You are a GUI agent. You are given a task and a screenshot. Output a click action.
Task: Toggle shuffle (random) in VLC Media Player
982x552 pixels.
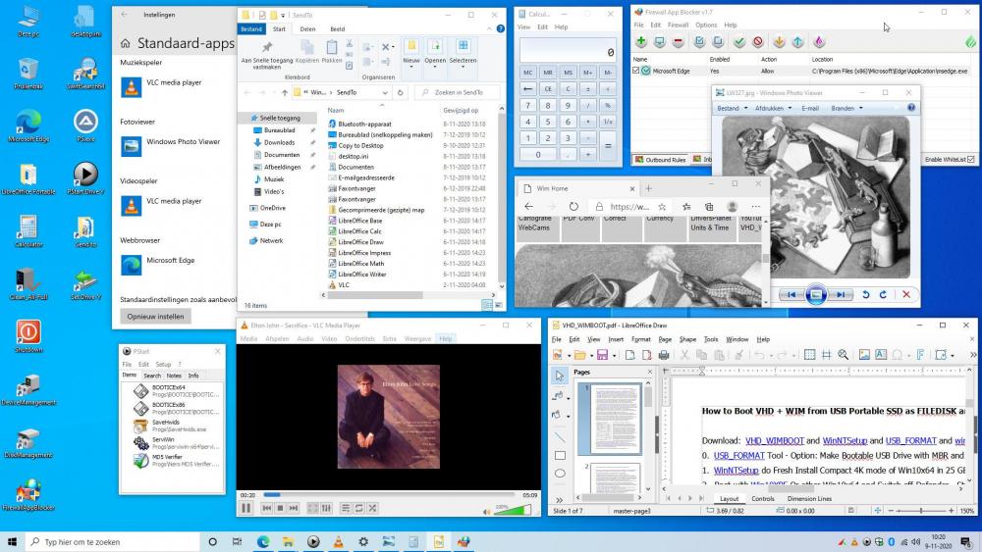(x=374, y=508)
